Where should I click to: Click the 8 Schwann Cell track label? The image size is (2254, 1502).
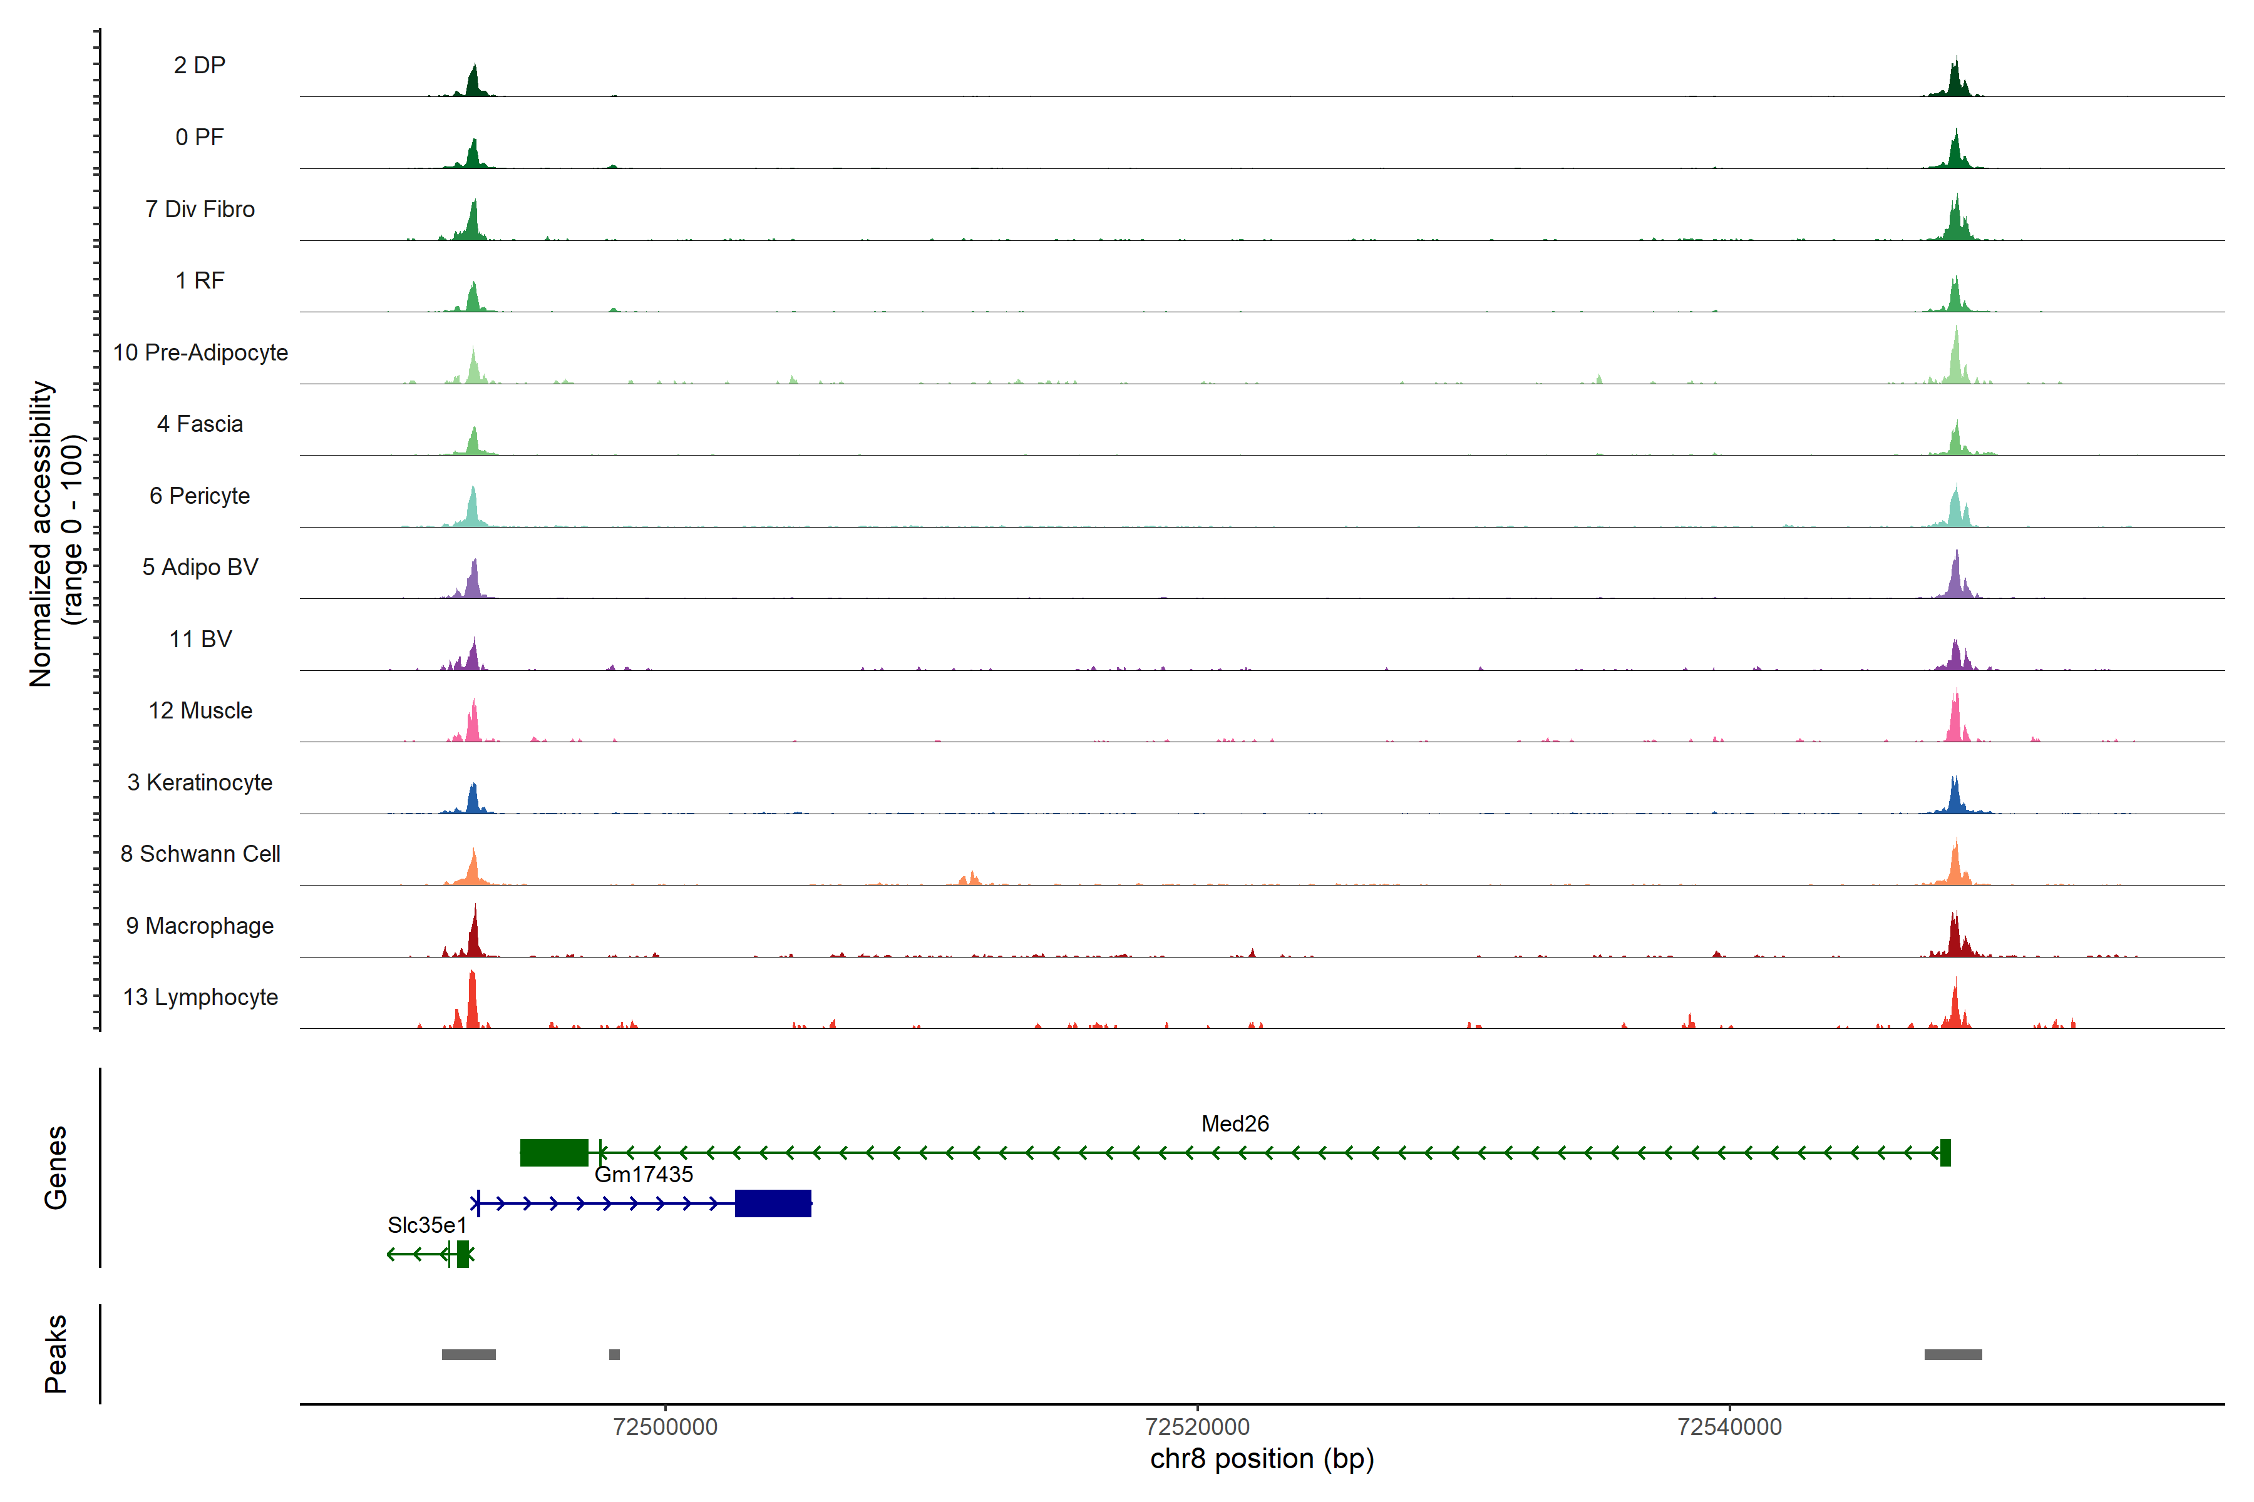coord(200,854)
